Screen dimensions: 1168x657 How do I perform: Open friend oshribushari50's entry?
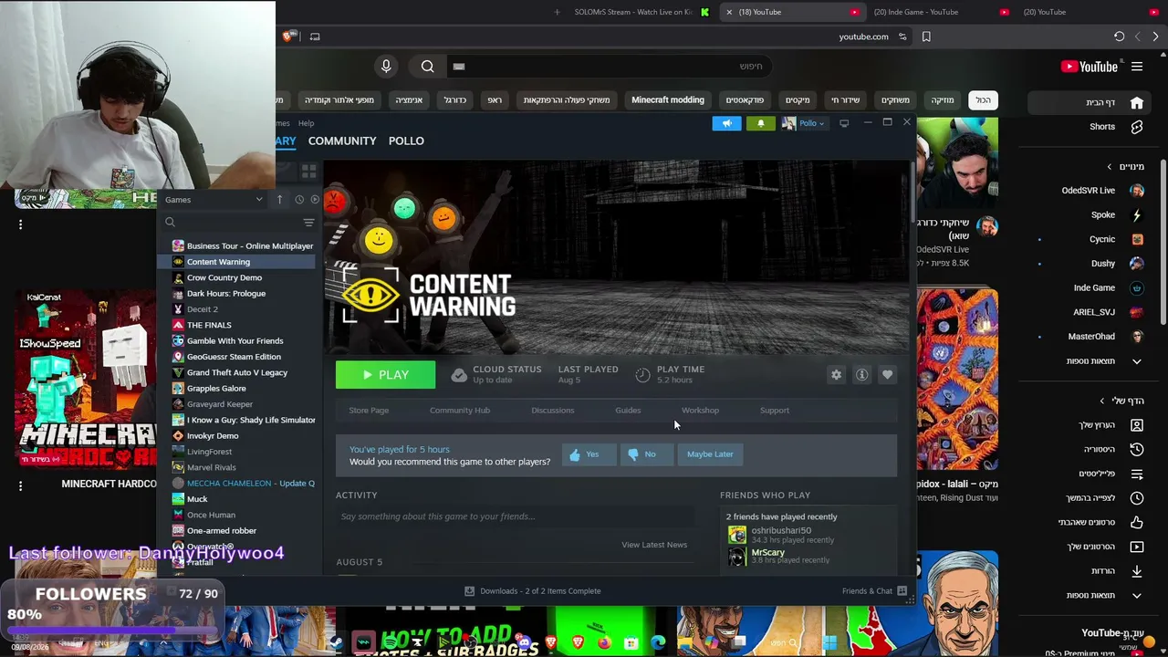tap(781, 535)
